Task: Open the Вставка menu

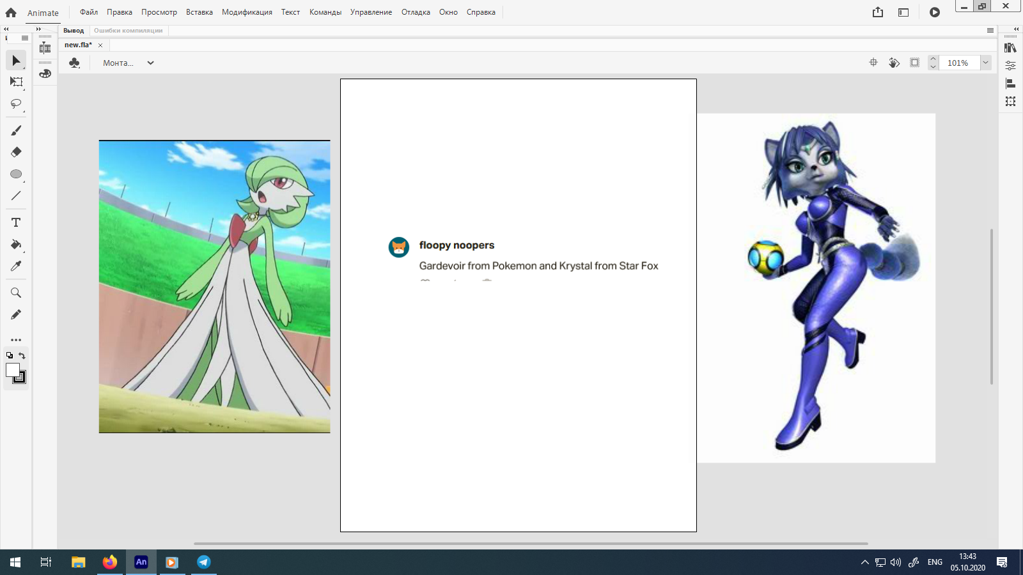Action: pyautogui.click(x=199, y=12)
